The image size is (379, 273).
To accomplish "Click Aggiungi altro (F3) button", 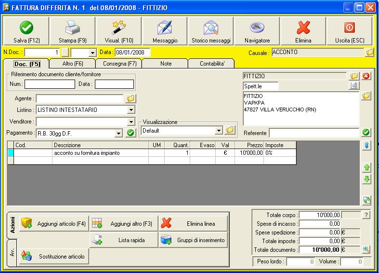I will click(124, 224).
